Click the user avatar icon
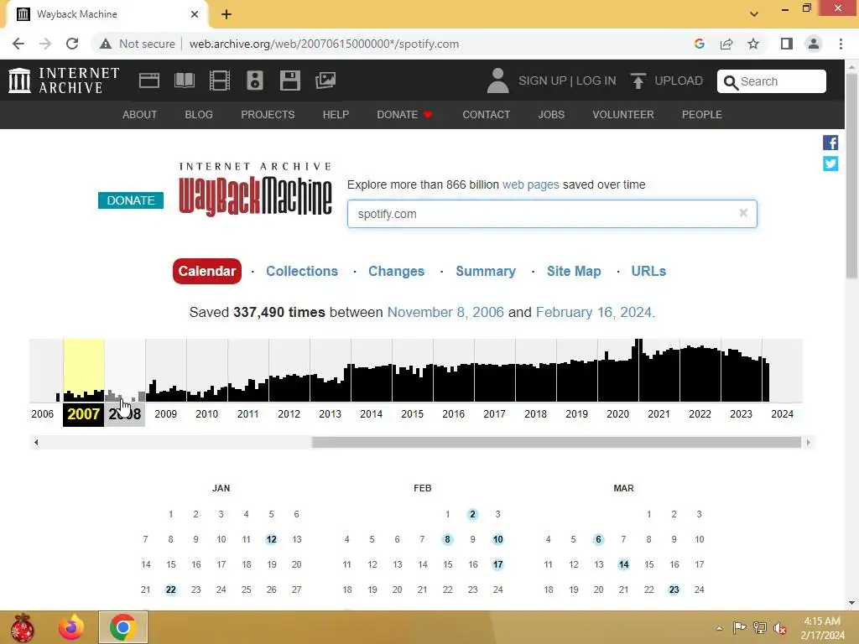859x644 pixels. click(497, 80)
